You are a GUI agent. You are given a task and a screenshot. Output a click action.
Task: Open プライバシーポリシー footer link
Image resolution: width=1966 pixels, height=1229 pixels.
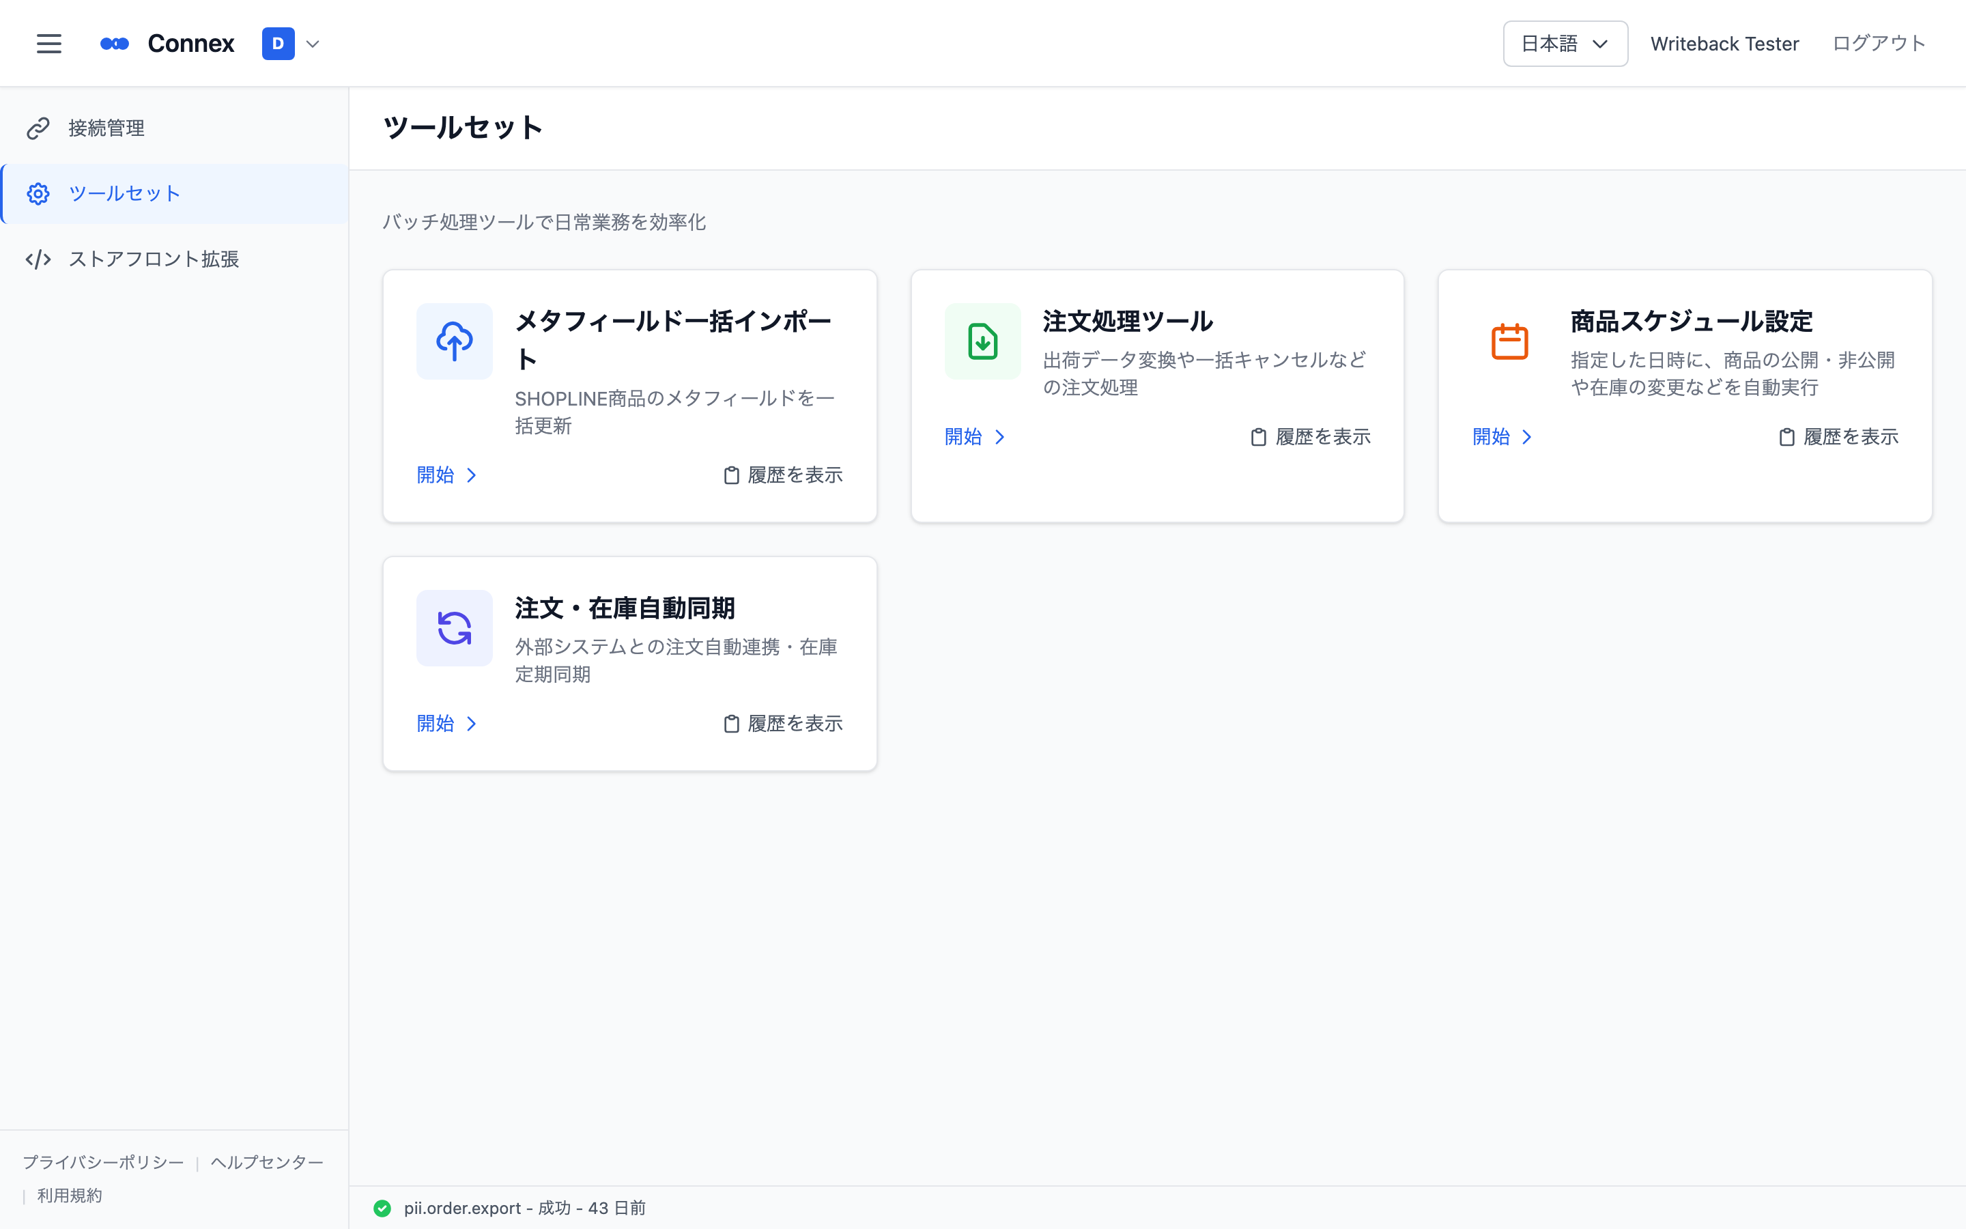click(103, 1162)
